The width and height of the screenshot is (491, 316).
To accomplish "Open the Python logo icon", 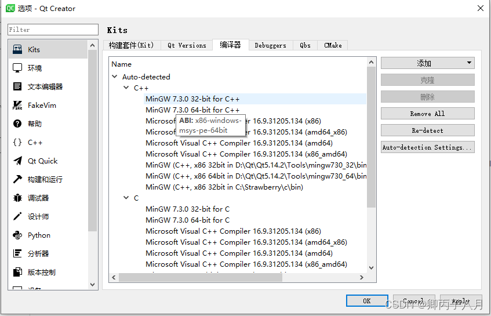I will click(17, 235).
